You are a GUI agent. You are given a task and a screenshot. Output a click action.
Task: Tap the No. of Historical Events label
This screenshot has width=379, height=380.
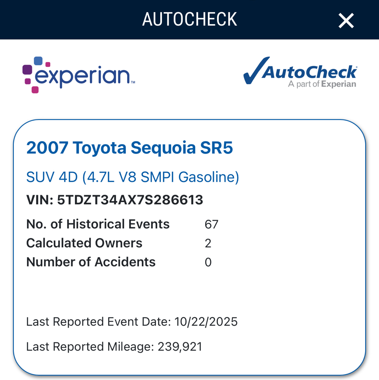tap(98, 224)
